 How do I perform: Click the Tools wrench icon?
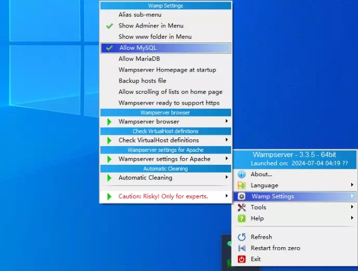(242, 207)
